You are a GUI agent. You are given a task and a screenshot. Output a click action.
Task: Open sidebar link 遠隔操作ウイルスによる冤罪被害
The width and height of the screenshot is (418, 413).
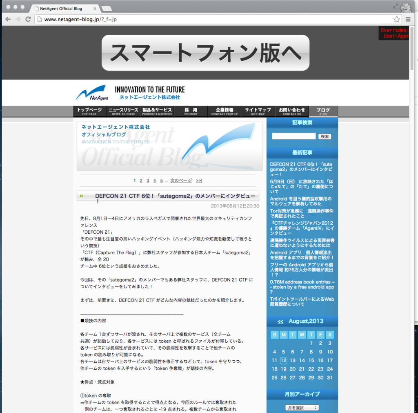coord(302,243)
